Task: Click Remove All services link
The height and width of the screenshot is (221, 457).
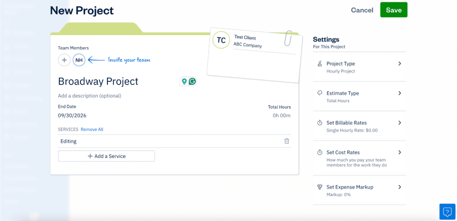Action: [92, 129]
